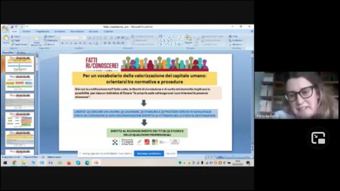Click Nascondi on the sharing bar
Viewport: 340px width, 191px height.
[x=170, y=154]
